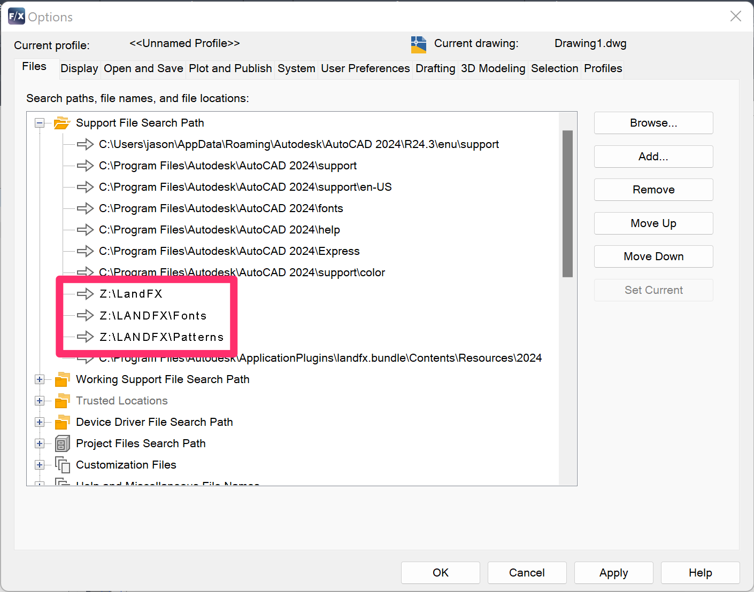Click the stacked pages icon beside Customization Files
Viewport: 754px width, 592px height.
(63, 465)
